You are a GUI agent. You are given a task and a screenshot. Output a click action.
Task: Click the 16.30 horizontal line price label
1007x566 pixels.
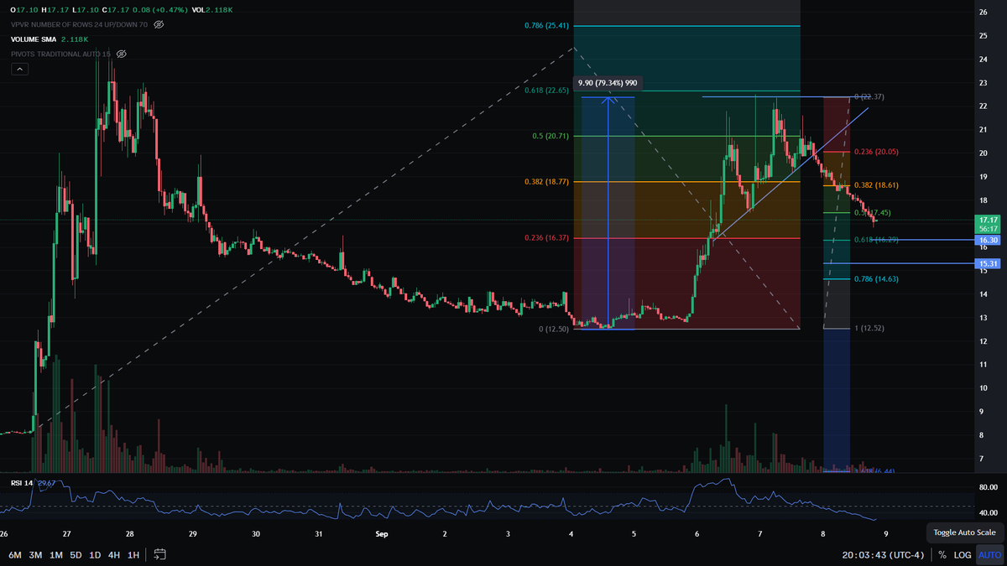(986, 240)
